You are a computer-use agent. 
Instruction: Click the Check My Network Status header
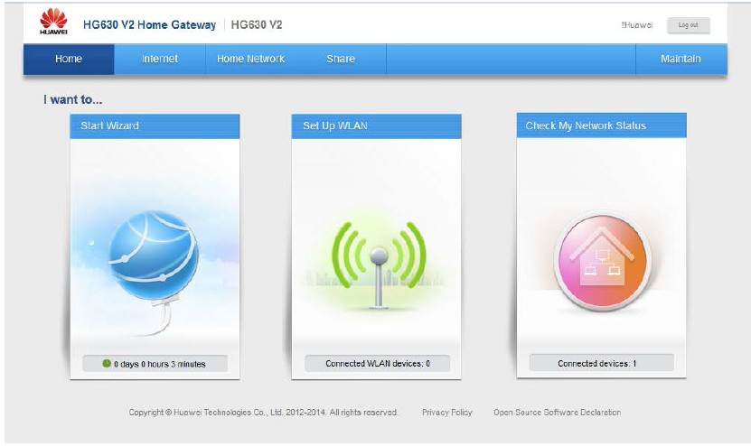point(602,125)
